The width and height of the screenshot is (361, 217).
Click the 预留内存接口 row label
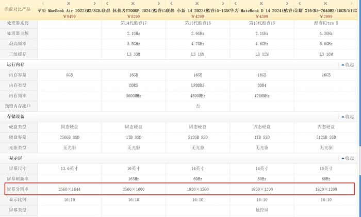point(18,106)
